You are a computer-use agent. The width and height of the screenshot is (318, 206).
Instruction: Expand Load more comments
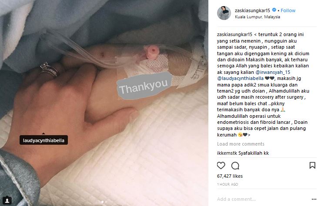pyautogui.click(x=241, y=144)
